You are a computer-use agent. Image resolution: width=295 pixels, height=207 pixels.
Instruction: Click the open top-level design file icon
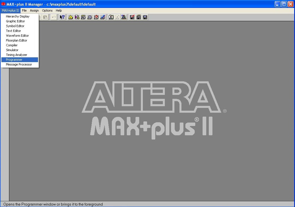point(124,17)
